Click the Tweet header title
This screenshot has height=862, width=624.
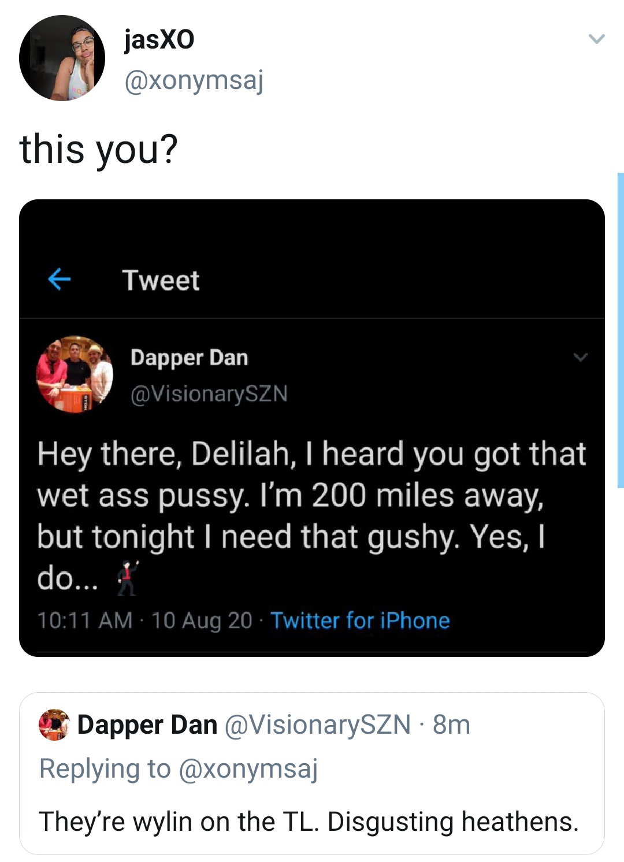click(161, 281)
